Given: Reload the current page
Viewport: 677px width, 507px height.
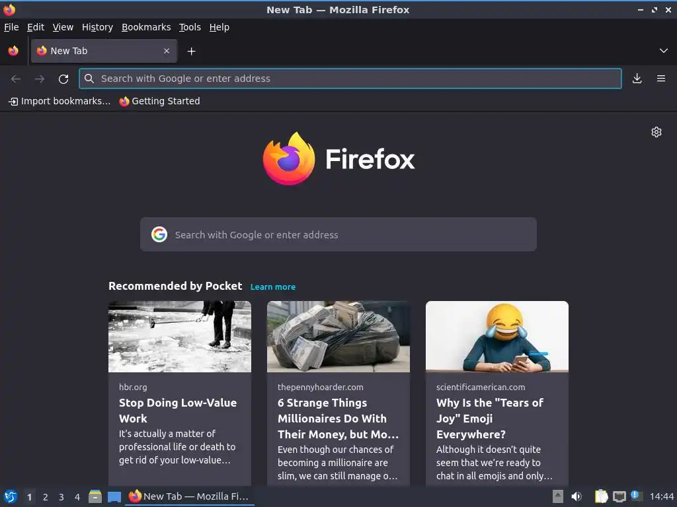Looking at the screenshot, I should click(x=63, y=79).
